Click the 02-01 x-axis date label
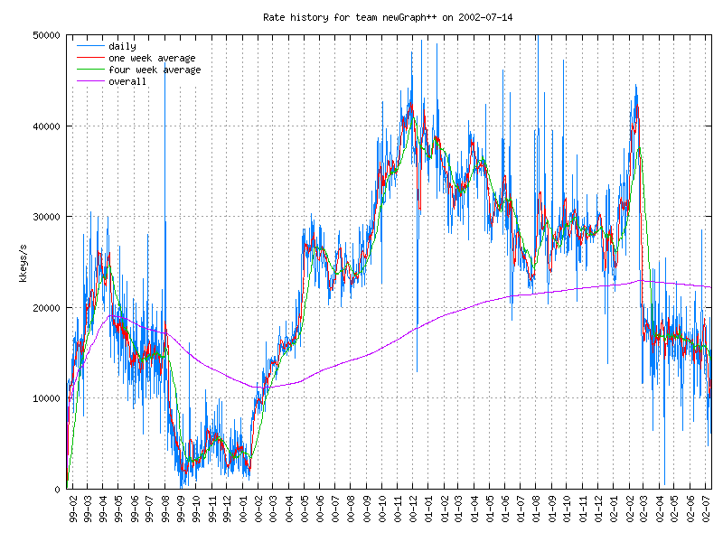 point(614,509)
